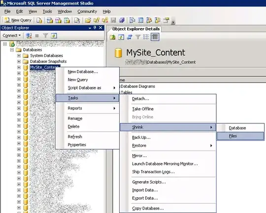266x213 pixels.
Task: Open the File menu
Action: coord(7,11)
